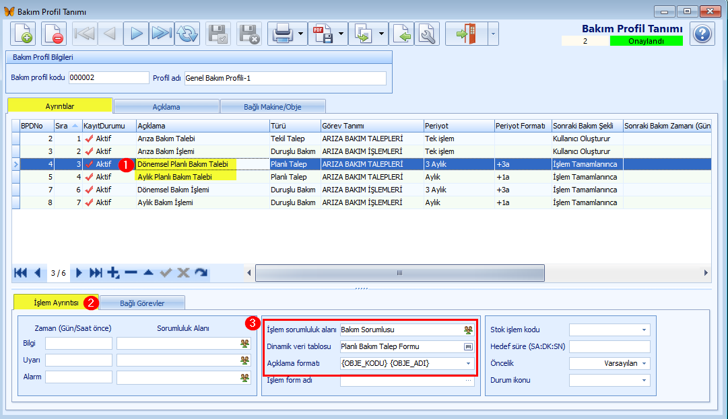The width and height of the screenshot is (728, 419).
Task: Toggle the Aktif checkmark on Dönemsel Bakım İşlemi row
Action: point(89,190)
